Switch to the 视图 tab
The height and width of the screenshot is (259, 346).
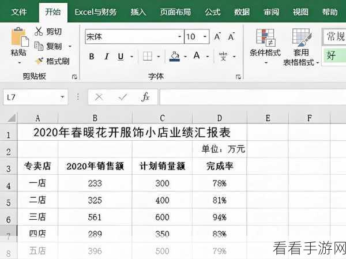point(300,12)
